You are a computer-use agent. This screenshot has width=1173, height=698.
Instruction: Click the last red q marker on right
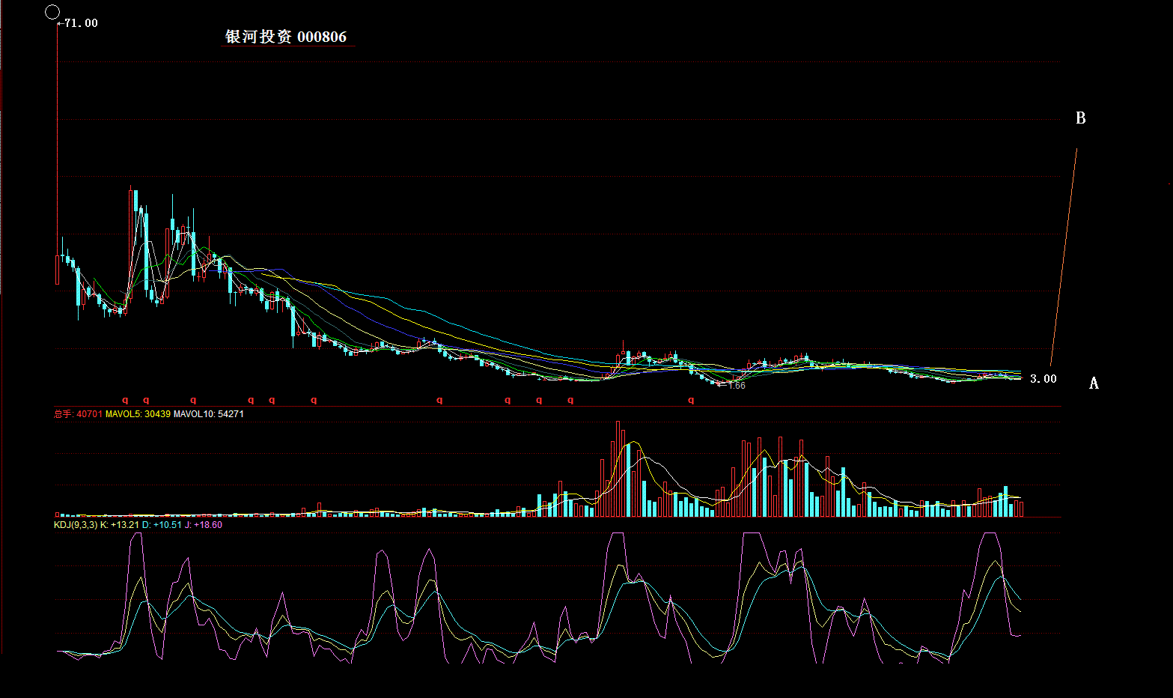(691, 401)
